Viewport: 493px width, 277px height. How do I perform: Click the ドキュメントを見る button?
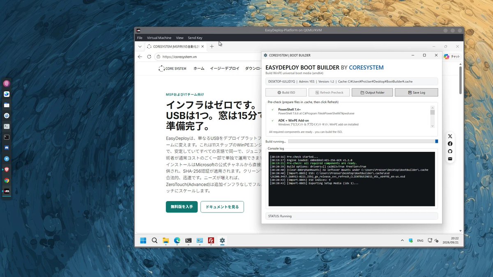pos(222,207)
